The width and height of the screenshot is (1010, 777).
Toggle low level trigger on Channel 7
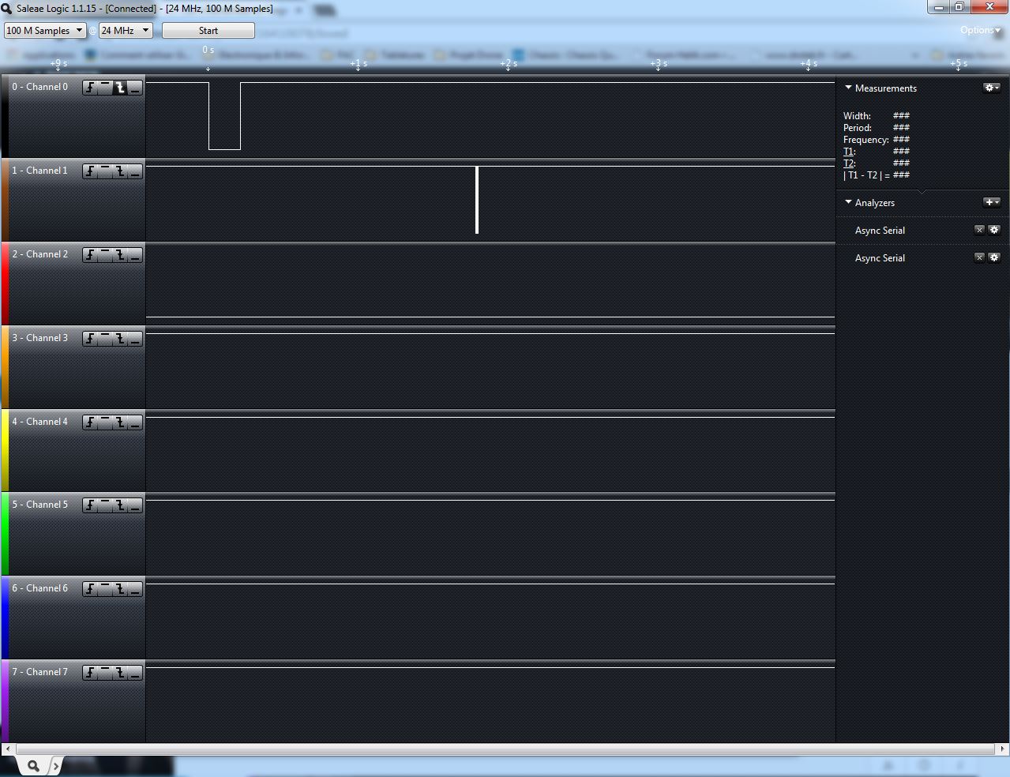pos(135,673)
